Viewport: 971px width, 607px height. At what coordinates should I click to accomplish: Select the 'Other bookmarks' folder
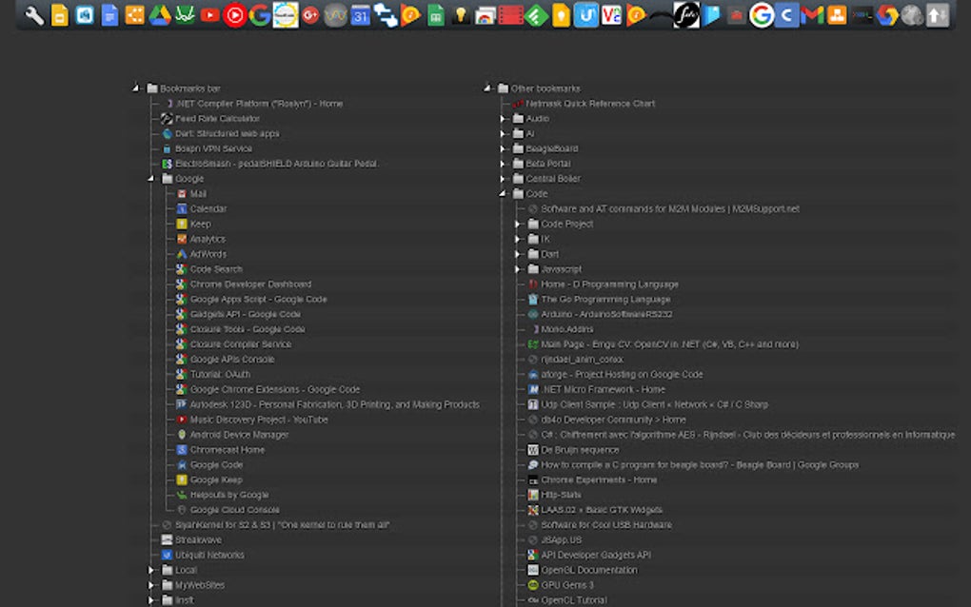547,88
